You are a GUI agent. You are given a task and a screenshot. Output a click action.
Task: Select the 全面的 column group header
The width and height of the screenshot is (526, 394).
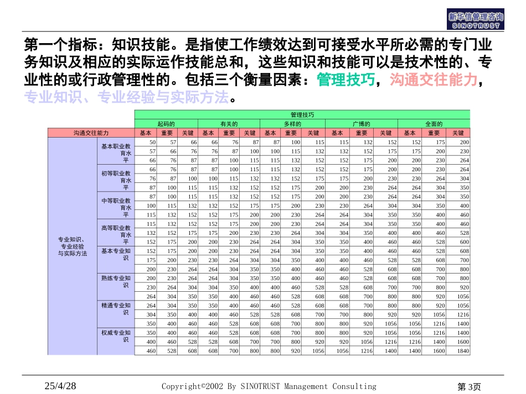(434, 124)
